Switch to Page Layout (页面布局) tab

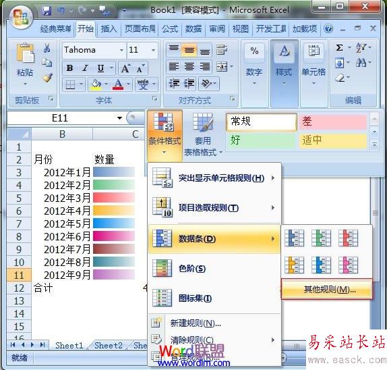(x=140, y=29)
